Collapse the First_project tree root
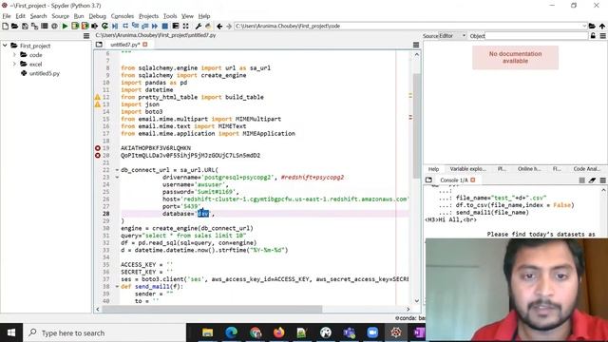The image size is (608, 342). click(x=5, y=46)
